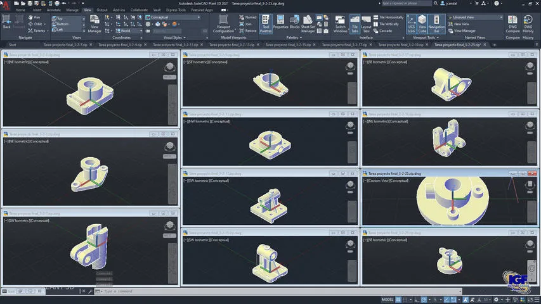Switch to Start file tab
This screenshot has width=541, height=304.
coord(13,44)
